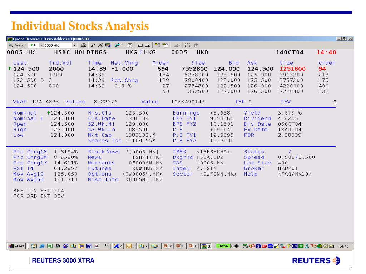Open the Sector chain <0#FINN.HK>

(x=218, y=174)
